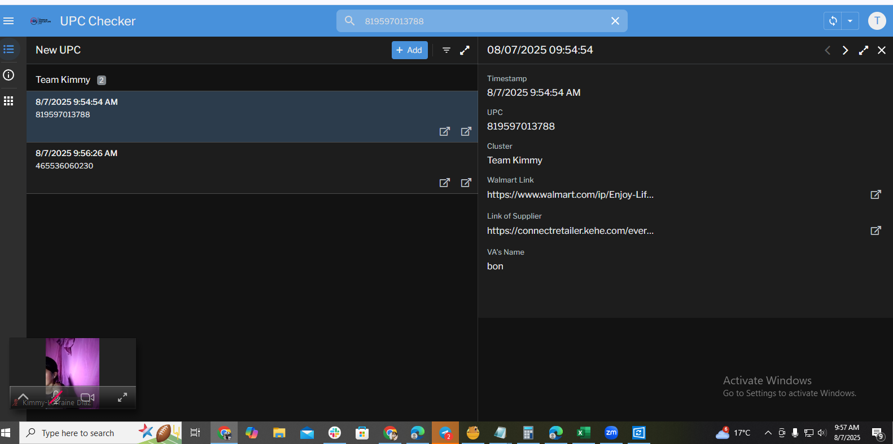Open the hamburger navigation menu

[x=8, y=21]
